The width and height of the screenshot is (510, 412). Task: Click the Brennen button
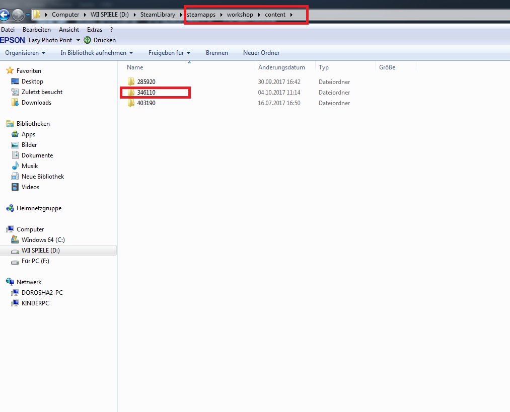pos(217,53)
